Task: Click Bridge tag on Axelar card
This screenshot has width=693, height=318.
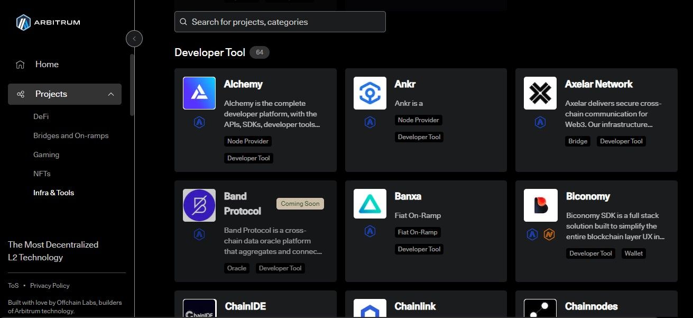Action: point(578,141)
